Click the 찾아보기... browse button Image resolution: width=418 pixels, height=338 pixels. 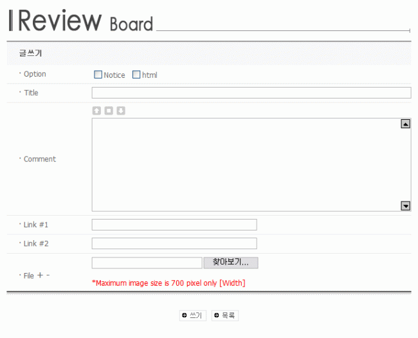tap(231, 263)
